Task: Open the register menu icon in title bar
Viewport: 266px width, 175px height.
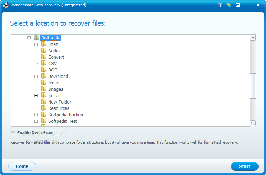Action: pyautogui.click(x=238, y=5)
